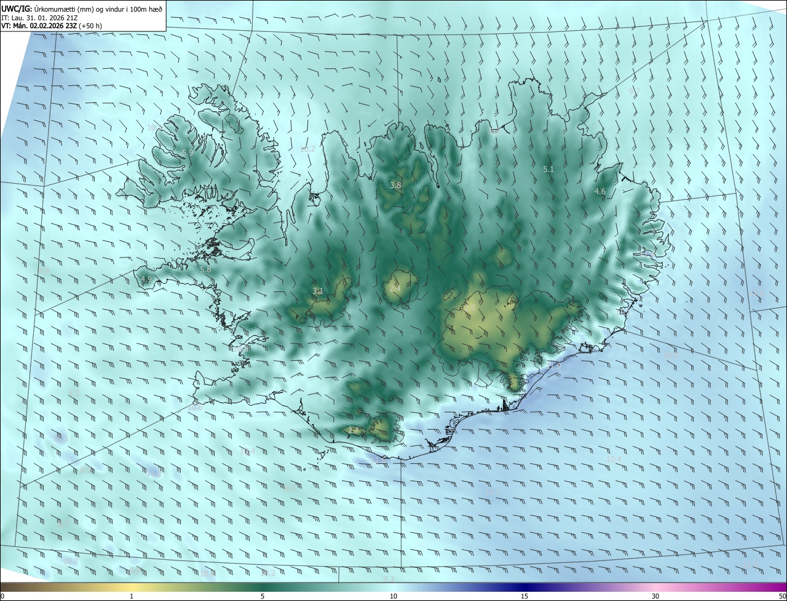The width and height of the screenshot is (787, 601).
Task: Click the 9.7 value label over the sea
Action: coord(635,91)
